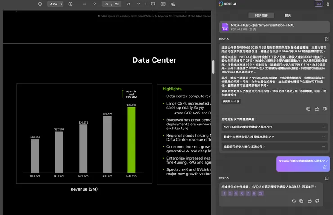Viewport: 333px width, 215px height.
Task: Ask suggested question 遊戲部門的收入變化情況如何
Action: pyautogui.click(x=274, y=146)
